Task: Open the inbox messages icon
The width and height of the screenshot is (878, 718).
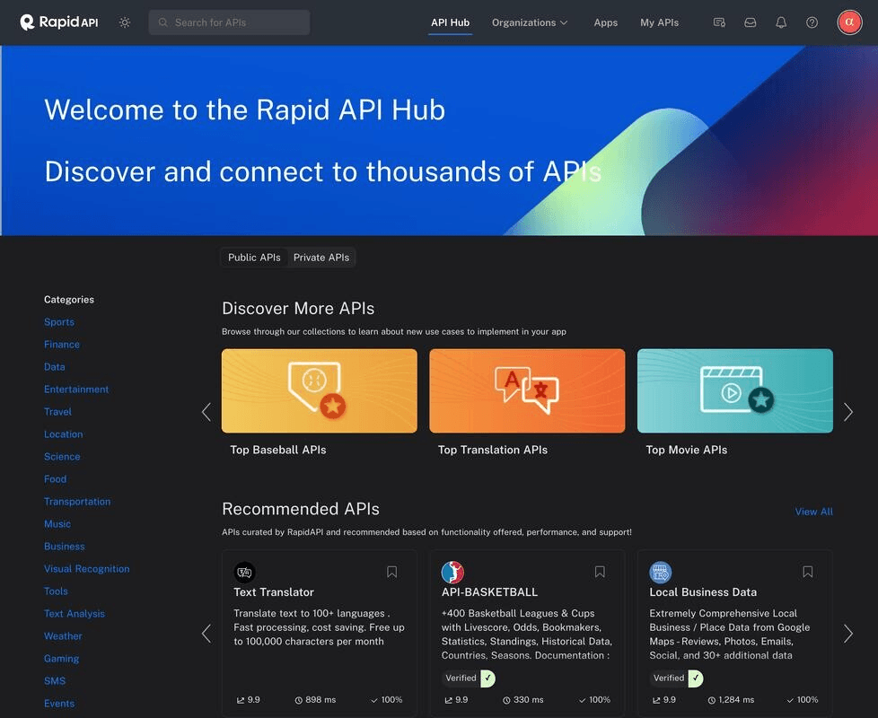Action: (x=750, y=22)
